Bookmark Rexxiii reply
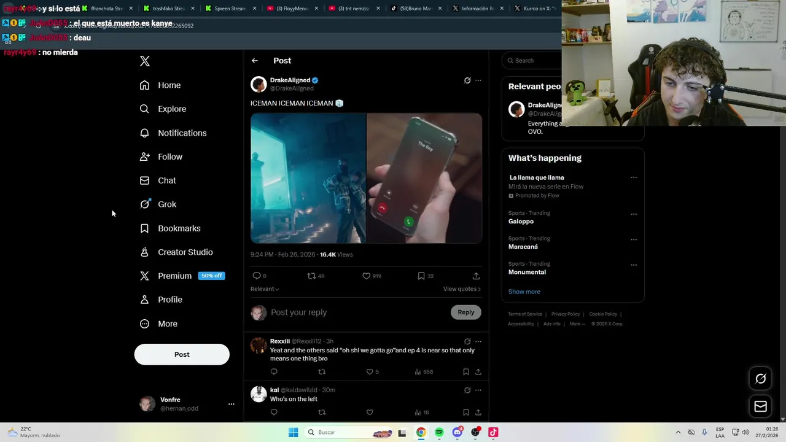Screen dimensions: 786x442 click(x=466, y=372)
